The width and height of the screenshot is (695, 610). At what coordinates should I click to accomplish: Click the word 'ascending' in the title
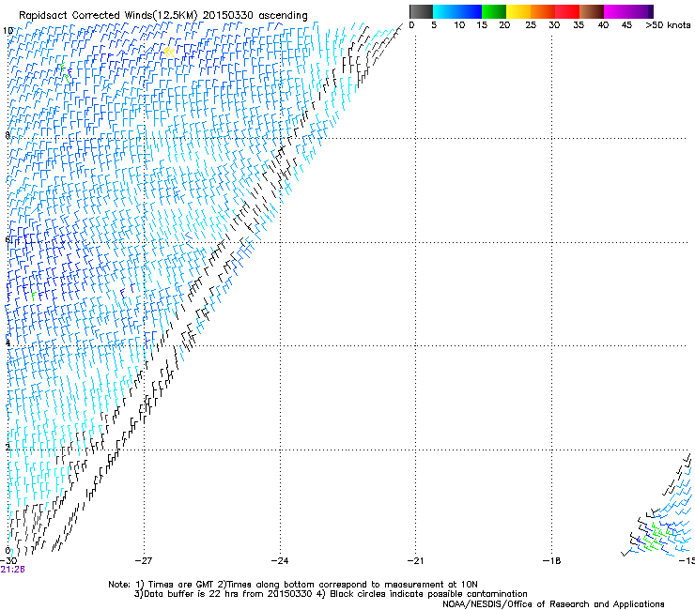point(283,16)
